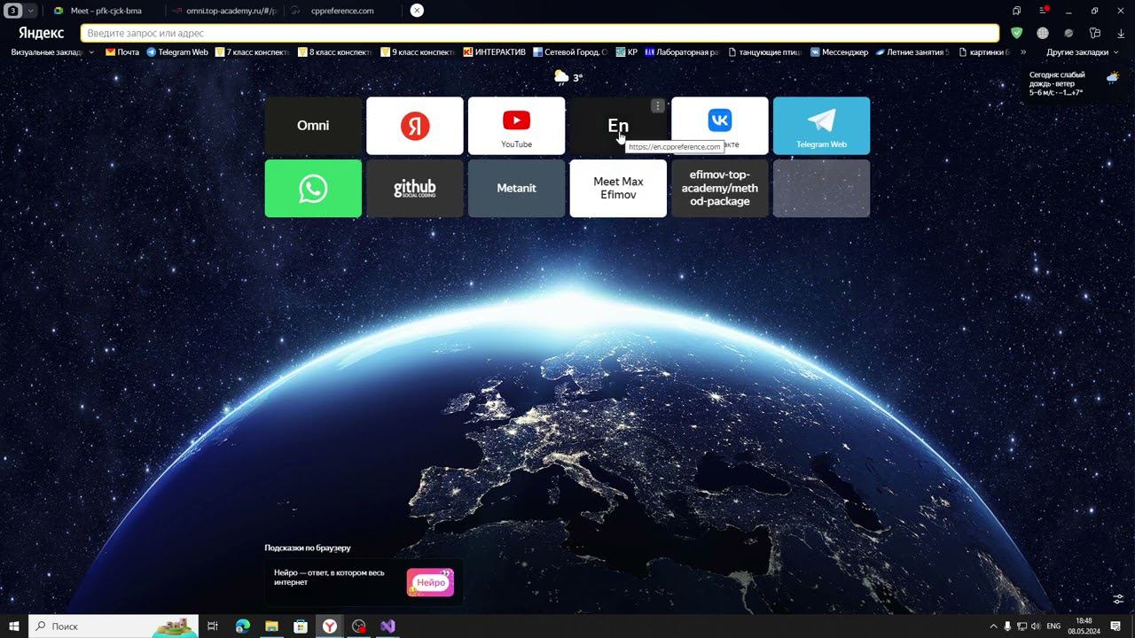Open the ИНТЕРАКТИВ bookmark
The height and width of the screenshot is (638, 1135).
[495, 52]
